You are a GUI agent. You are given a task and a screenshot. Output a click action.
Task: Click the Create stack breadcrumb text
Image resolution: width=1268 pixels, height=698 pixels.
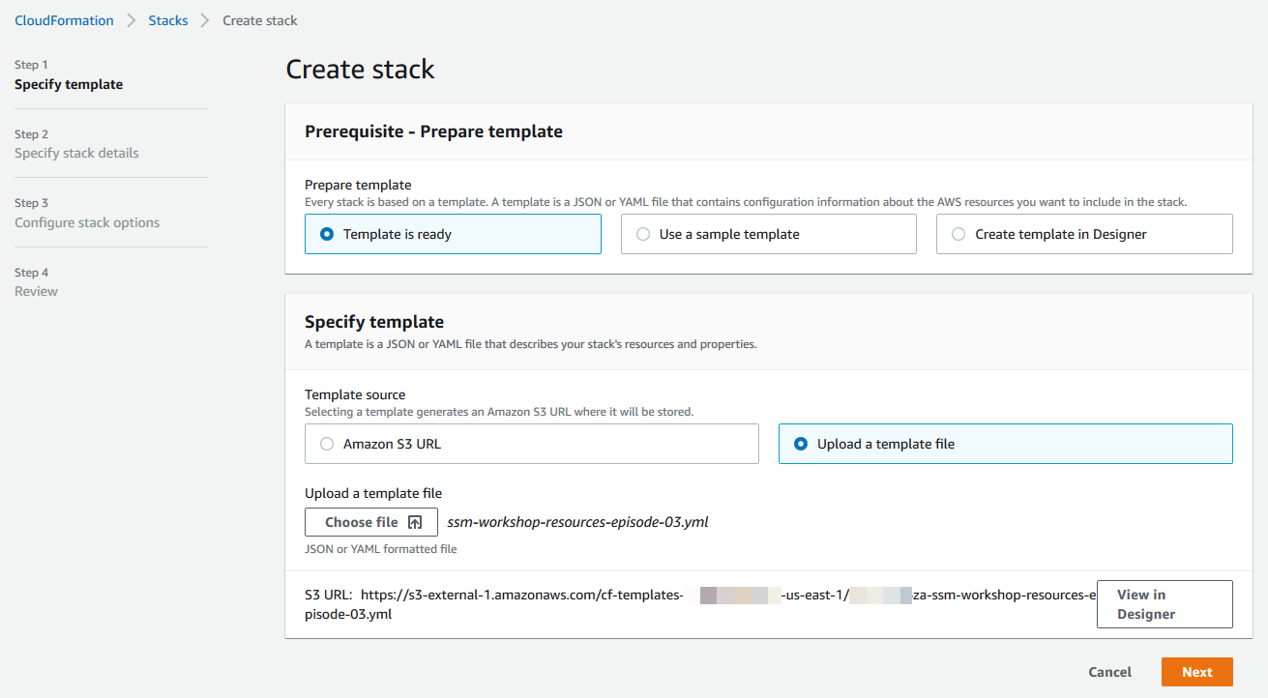(x=260, y=20)
